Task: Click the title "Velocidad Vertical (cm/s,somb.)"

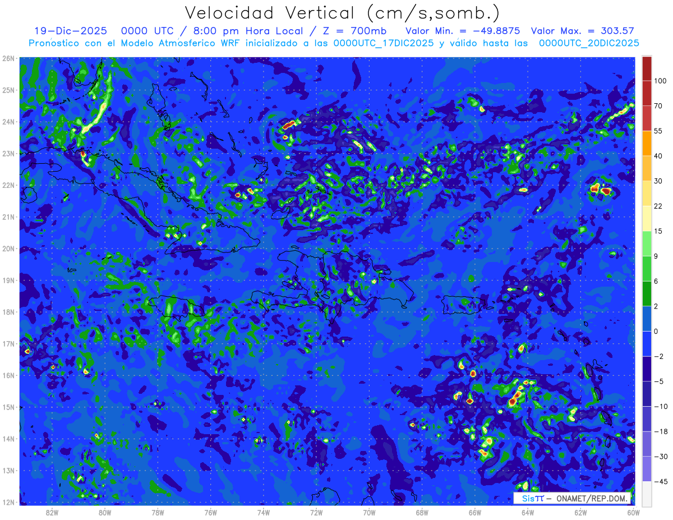Action: [x=342, y=13]
